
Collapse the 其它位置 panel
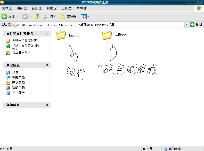(x=47, y=65)
